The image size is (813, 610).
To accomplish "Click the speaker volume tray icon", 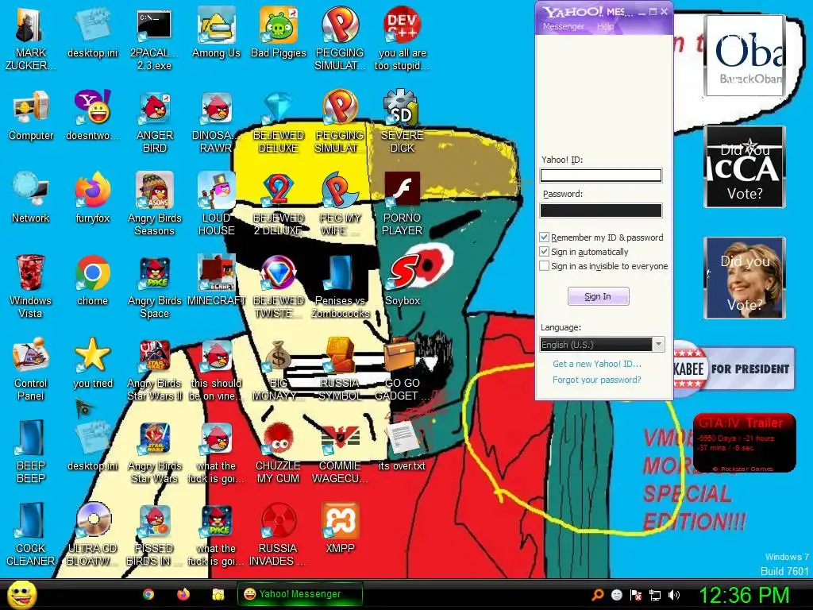I will [674, 595].
